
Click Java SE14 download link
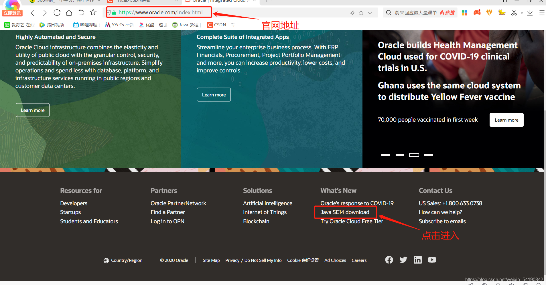pos(345,212)
